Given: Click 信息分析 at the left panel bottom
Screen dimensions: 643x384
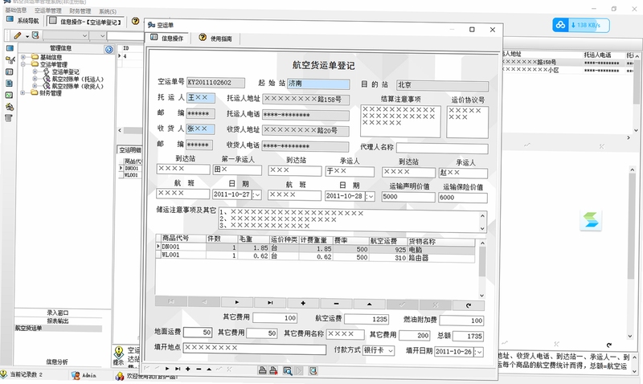Looking at the screenshot, I should (57, 362).
